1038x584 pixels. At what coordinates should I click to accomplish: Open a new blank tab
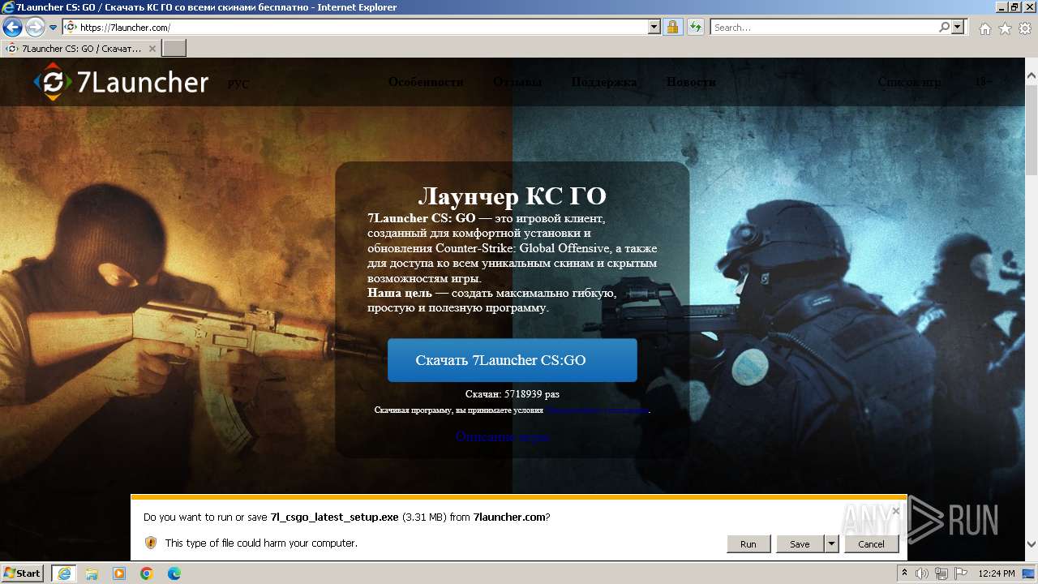[x=174, y=49]
